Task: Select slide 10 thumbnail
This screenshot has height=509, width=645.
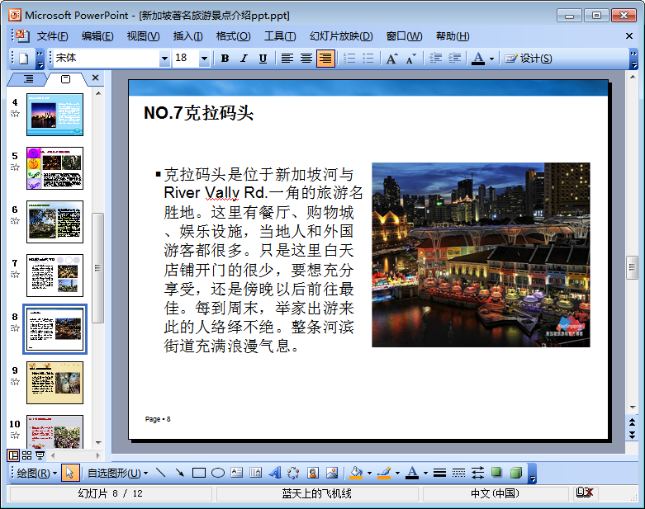Action: 55,431
